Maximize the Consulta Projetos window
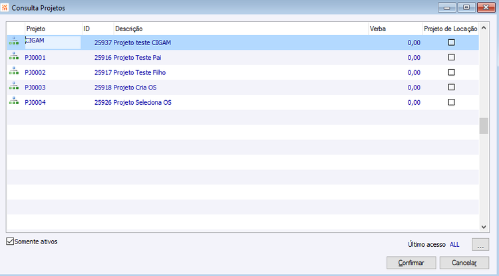The image size is (499, 276). coord(466,7)
